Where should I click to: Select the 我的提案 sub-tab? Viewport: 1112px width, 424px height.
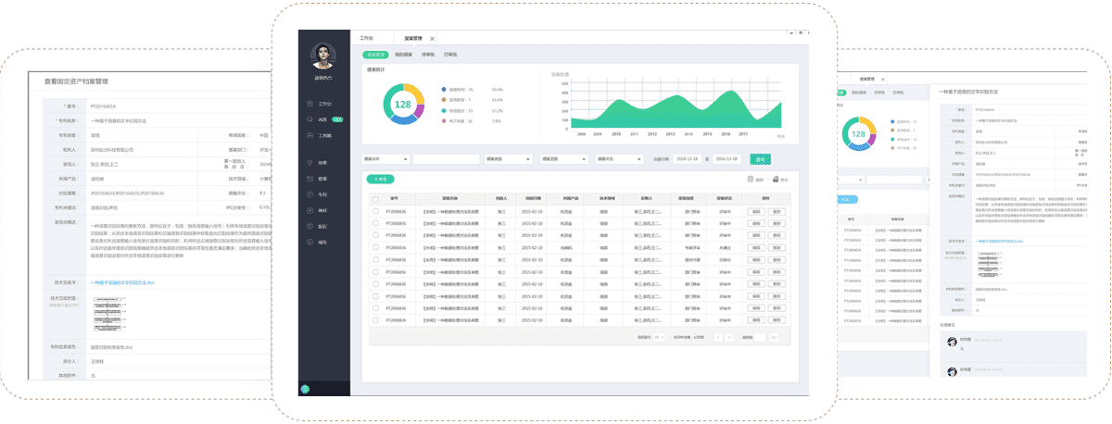click(x=404, y=55)
